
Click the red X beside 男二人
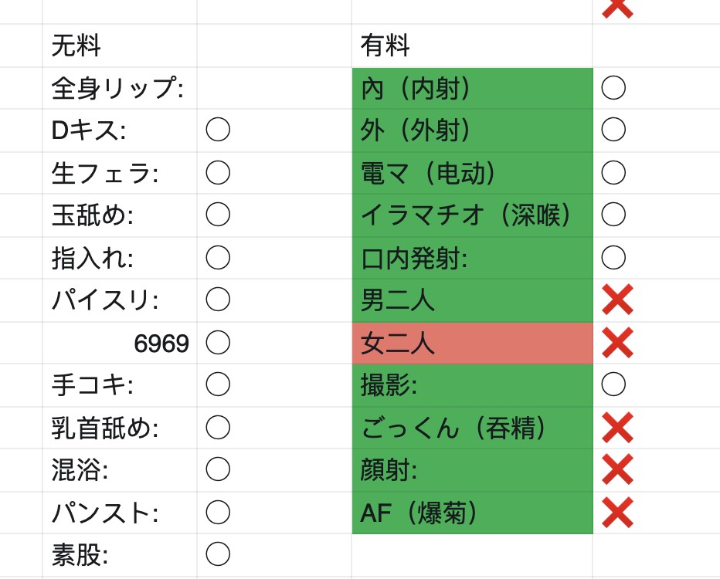617,300
